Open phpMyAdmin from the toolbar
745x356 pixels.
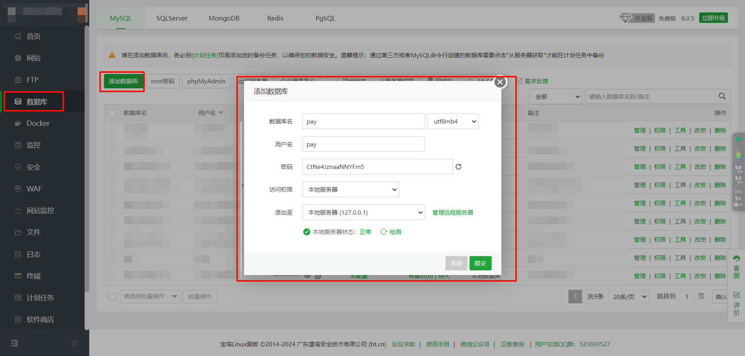(206, 81)
